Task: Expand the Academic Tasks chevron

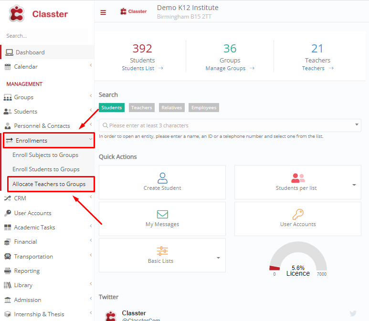Action: tap(91, 226)
